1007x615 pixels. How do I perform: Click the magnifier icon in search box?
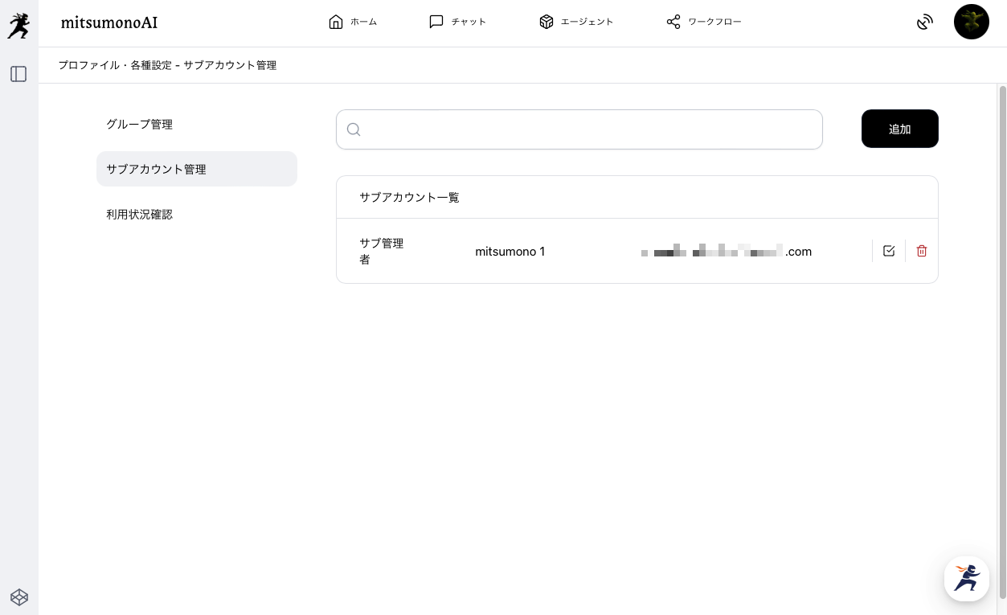(354, 129)
